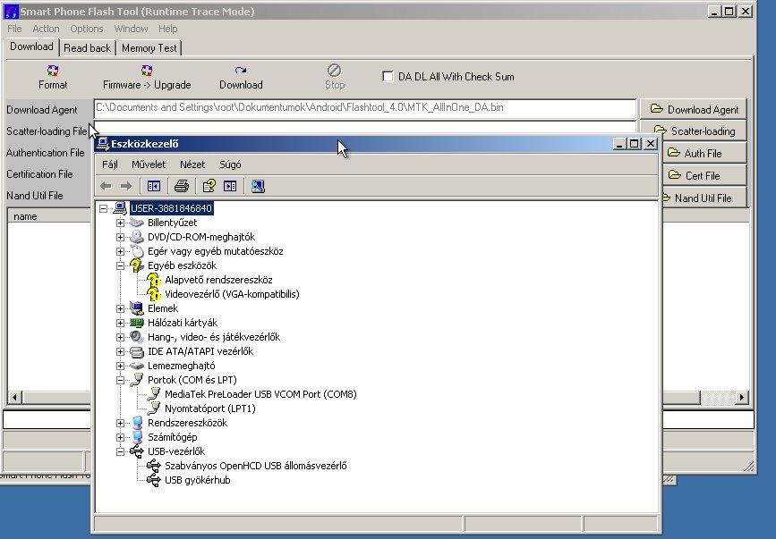
Task: Click the Auth File button
Action: click(x=703, y=153)
